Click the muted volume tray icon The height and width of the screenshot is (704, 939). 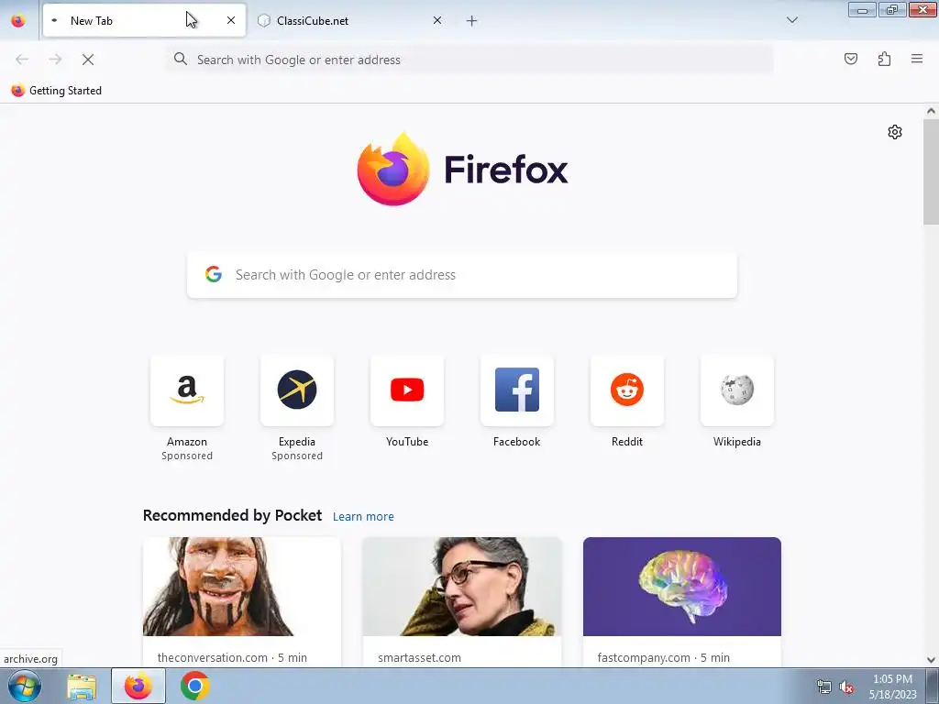click(x=846, y=687)
